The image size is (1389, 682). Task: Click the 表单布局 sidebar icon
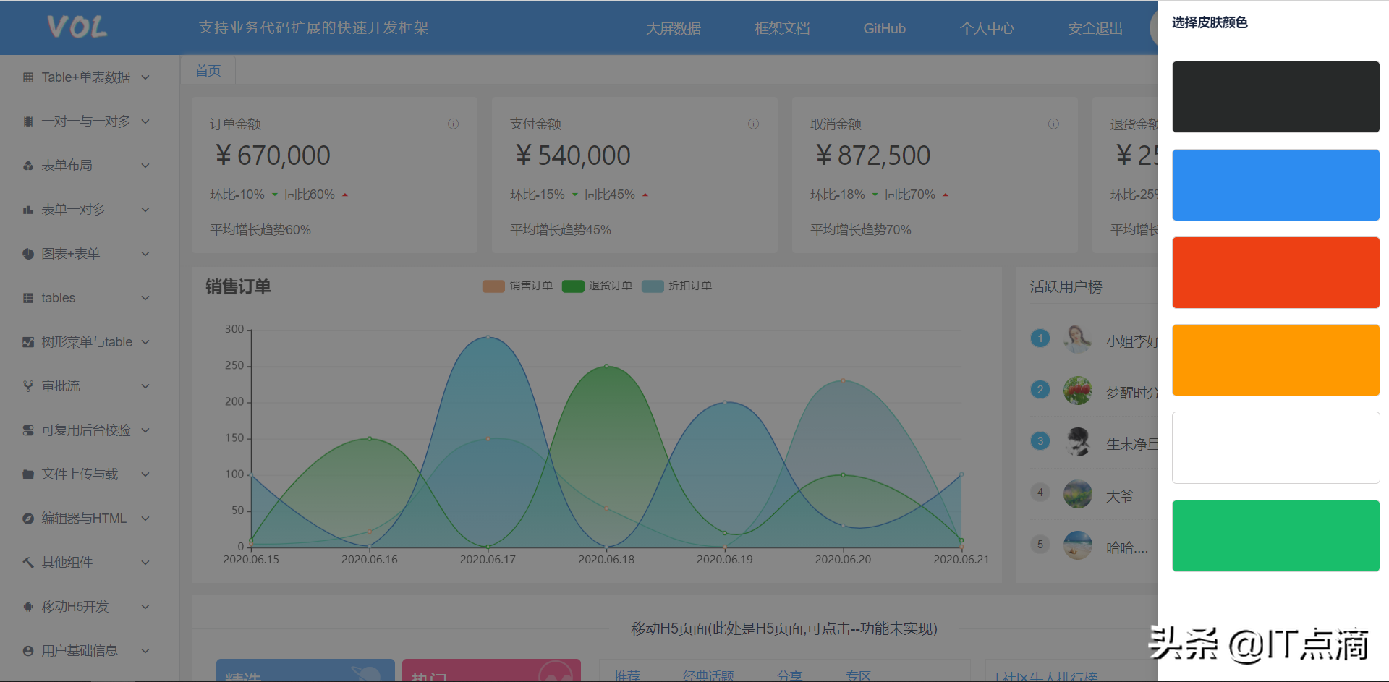click(x=28, y=166)
